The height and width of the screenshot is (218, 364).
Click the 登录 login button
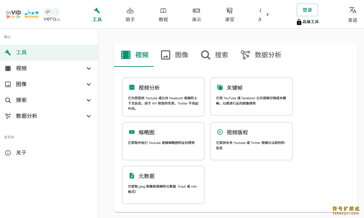(307, 10)
